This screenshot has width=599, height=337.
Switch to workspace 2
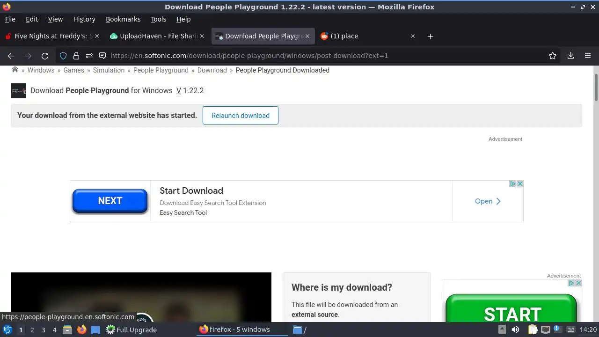coord(32,330)
